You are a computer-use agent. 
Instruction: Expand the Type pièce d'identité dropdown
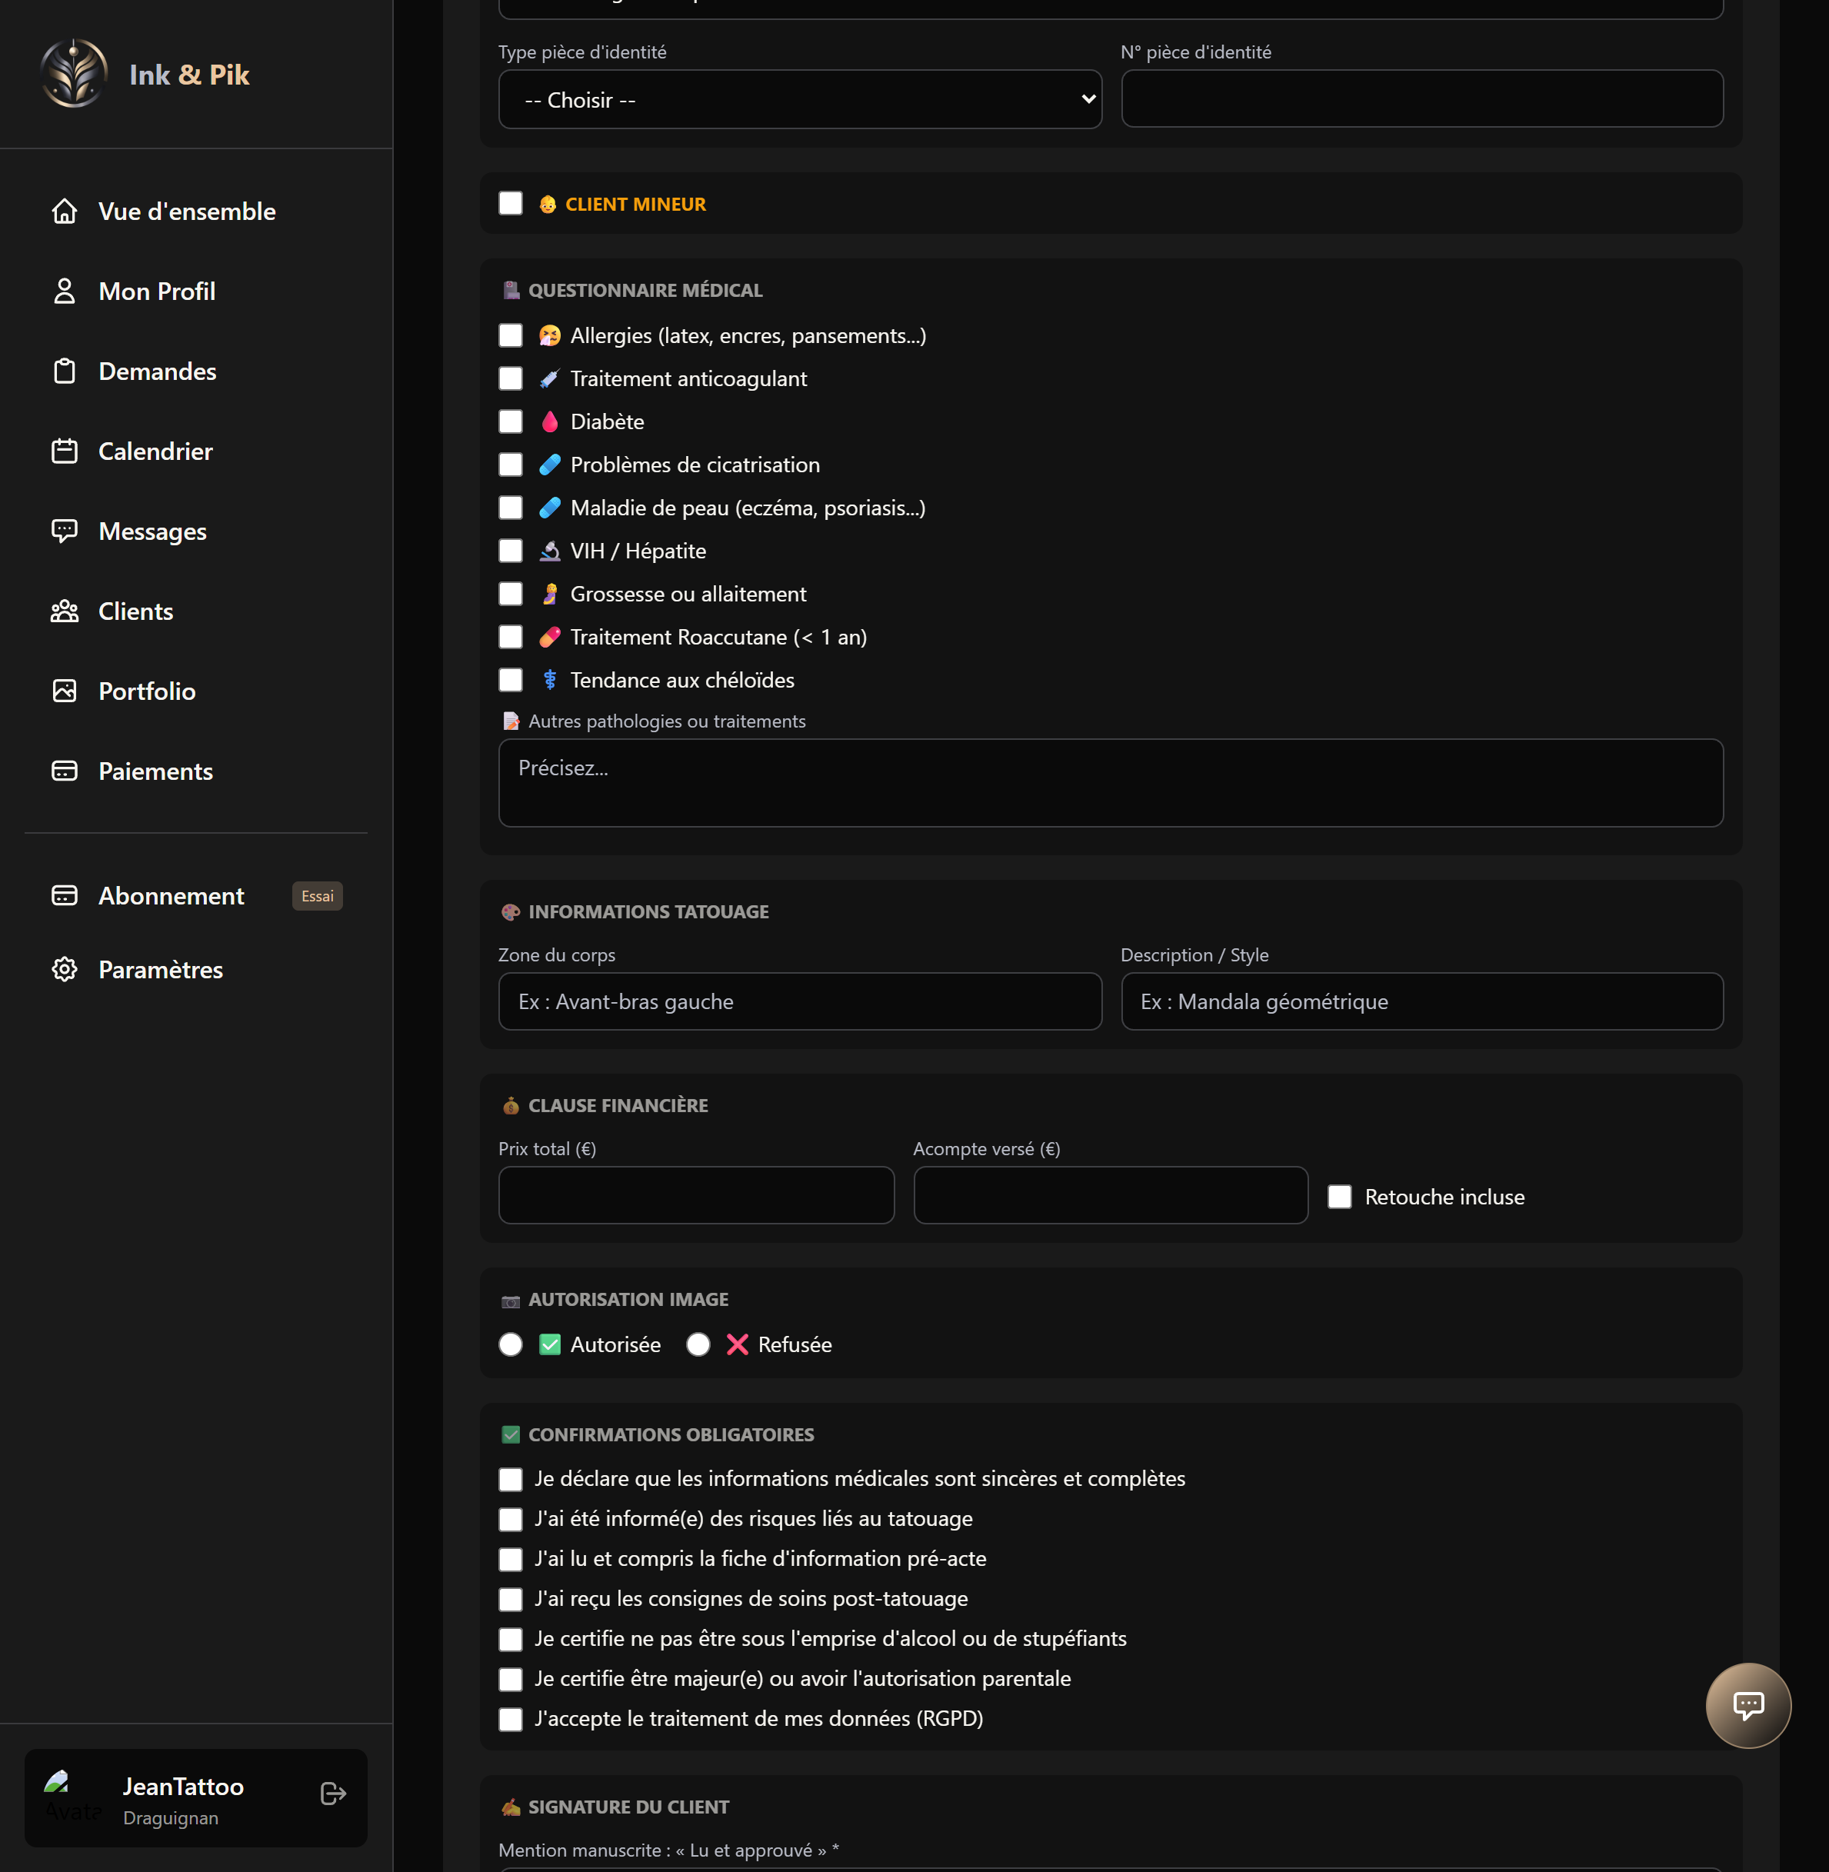point(799,99)
